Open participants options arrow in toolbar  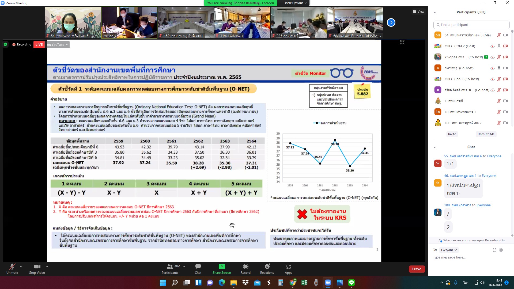pyautogui.click(x=184, y=267)
